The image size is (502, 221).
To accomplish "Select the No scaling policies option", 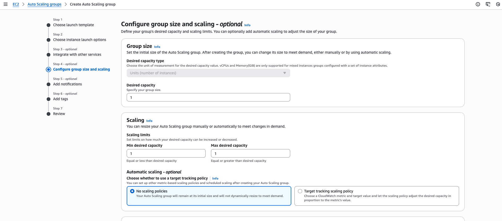I will (x=132, y=191).
